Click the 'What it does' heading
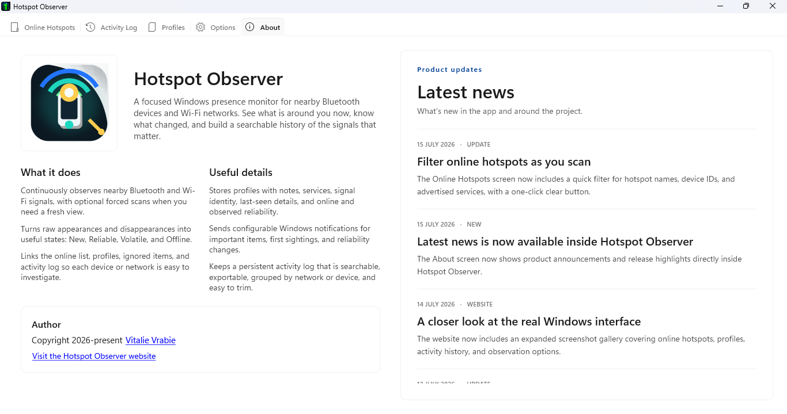The width and height of the screenshot is (787, 414). coord(51,172)
